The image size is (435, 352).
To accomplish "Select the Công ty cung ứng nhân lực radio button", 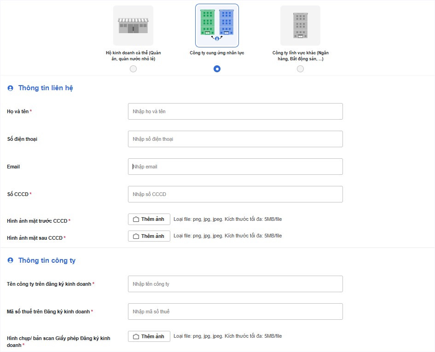I will 217,69.
